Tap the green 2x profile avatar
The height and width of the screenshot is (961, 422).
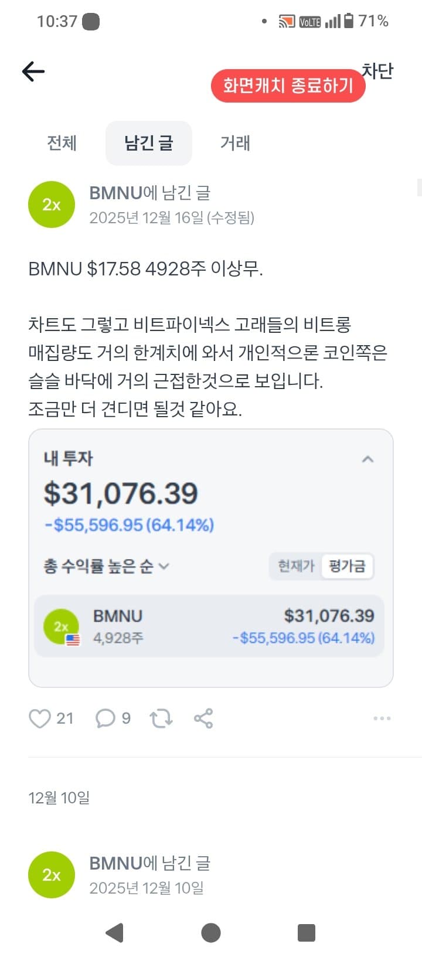coord(52,205)
